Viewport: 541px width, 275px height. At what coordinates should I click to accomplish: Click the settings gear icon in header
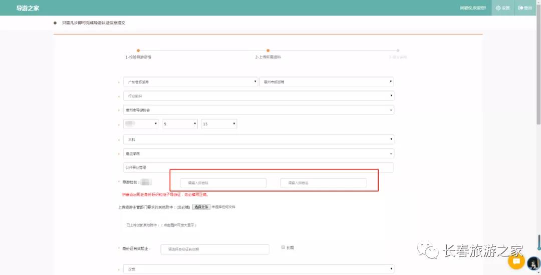click(502, 8)
